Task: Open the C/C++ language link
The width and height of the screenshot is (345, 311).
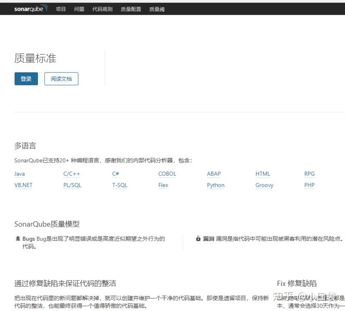Action: coord(72,174)
